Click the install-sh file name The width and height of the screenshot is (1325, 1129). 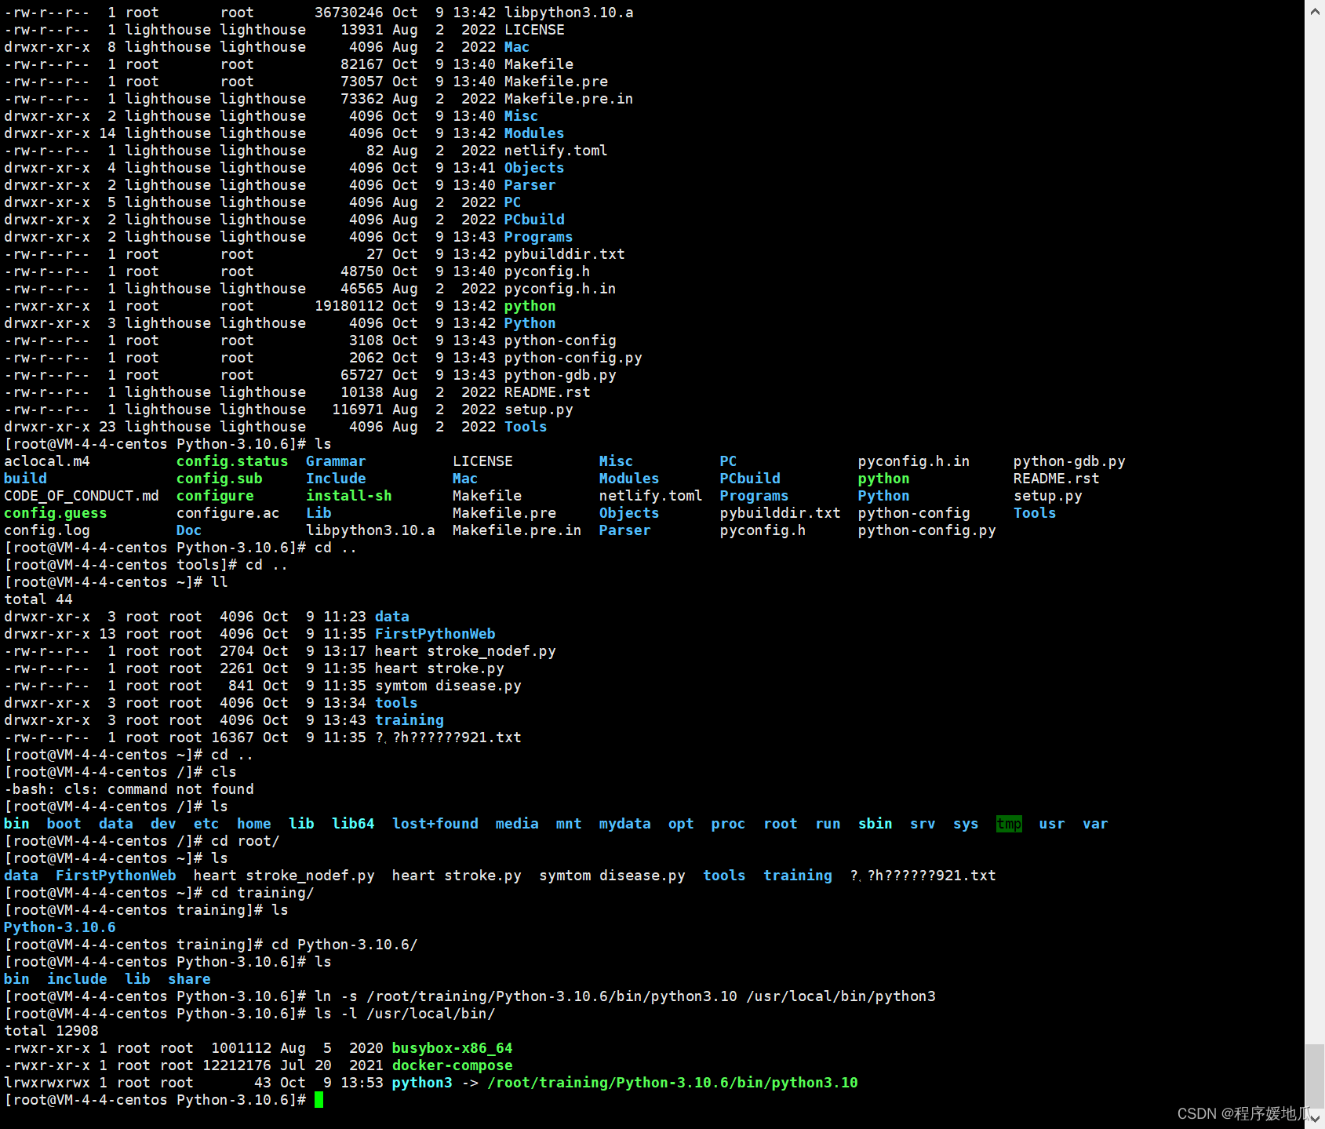pyautogui.click(x=348, y=496)
